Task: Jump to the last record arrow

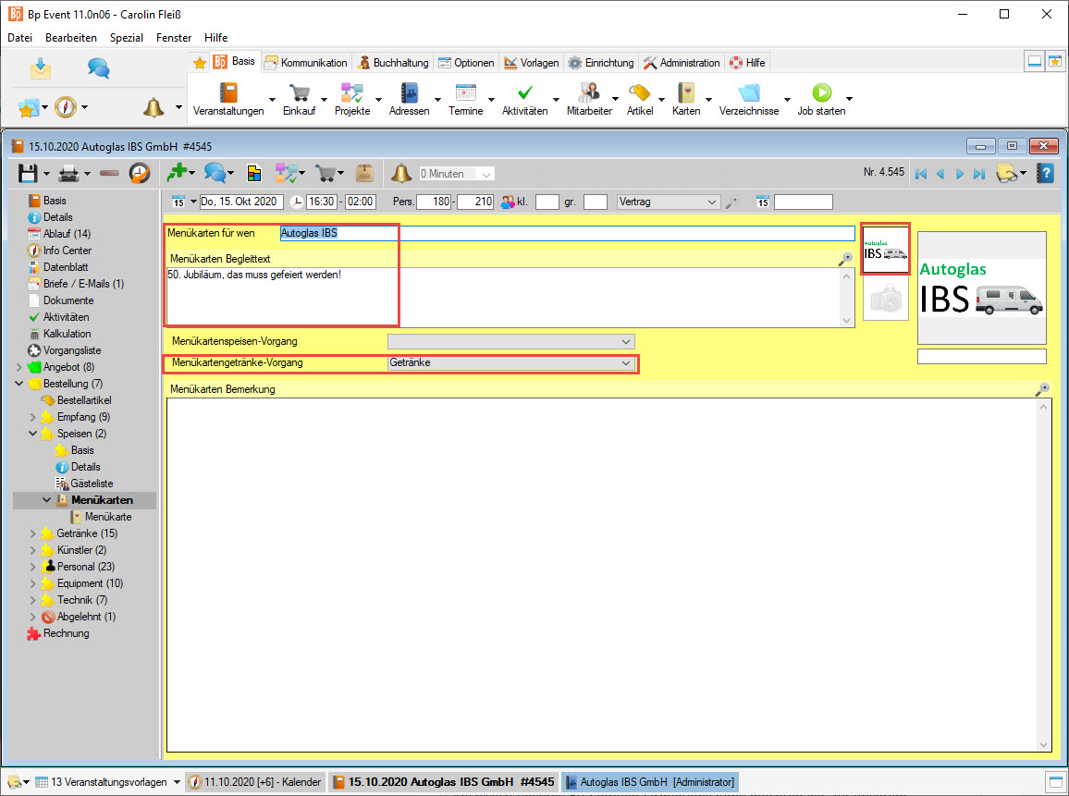Action: pos(979,173)
